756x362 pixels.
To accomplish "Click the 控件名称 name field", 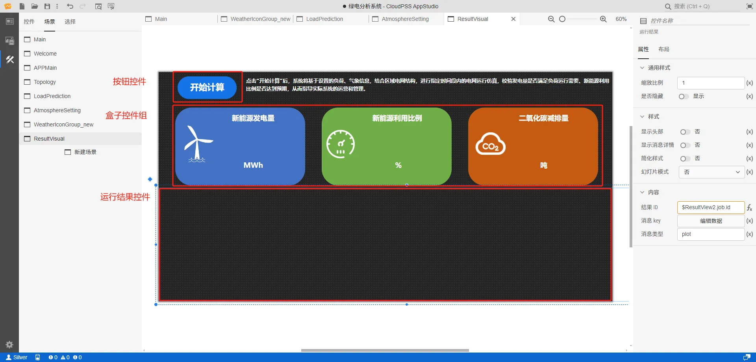I will pyautogui.click(x=700, y=21).
